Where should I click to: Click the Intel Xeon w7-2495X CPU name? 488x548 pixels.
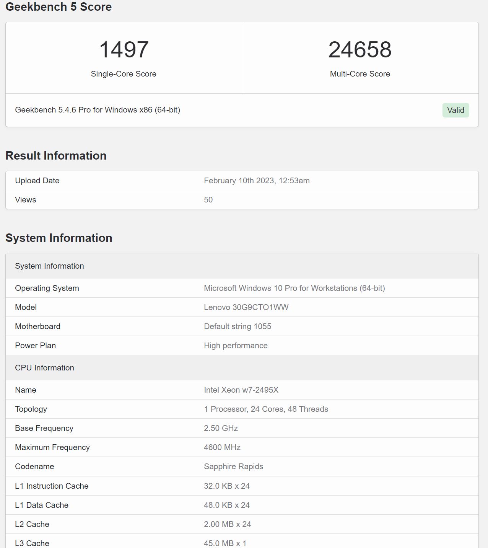241,390
